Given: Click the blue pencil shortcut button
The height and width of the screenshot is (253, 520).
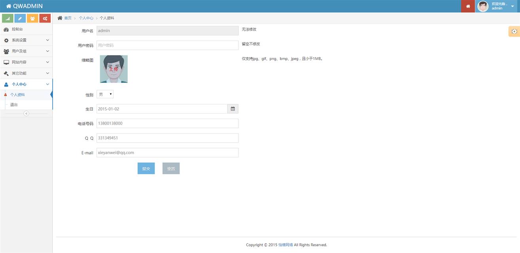Looking at the screenshot, I should point(20,18).
